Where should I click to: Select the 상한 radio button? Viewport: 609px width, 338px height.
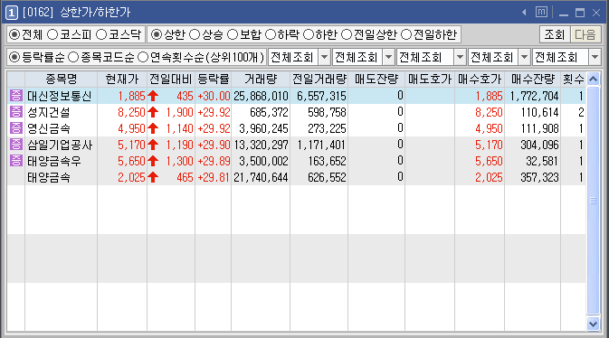point(157,34)
